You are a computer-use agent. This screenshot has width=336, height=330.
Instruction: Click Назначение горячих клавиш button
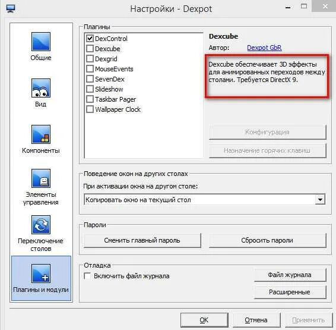(267, 150)
